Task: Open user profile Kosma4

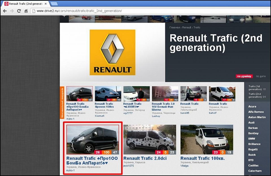Action: coord(100,116)
